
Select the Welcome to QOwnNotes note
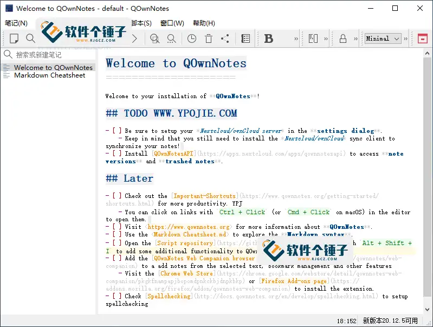(x=48, y=67)
